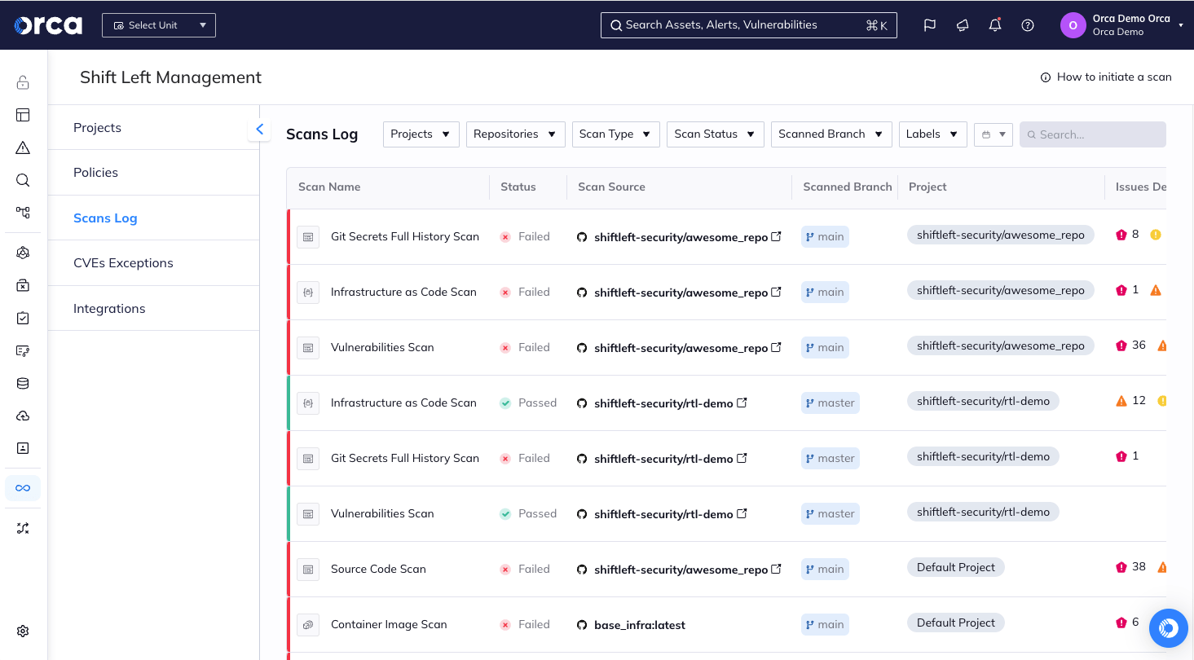Open the Projects filter dropdown
This screenshot has width=1194, height=660.
pos(421,134)
